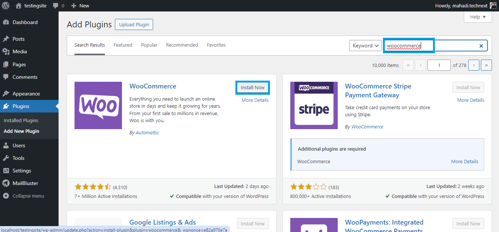This screenshot has height=232, width=499.
Task: Select Add New Plugin submenu
Action: [x=22, y=131]
